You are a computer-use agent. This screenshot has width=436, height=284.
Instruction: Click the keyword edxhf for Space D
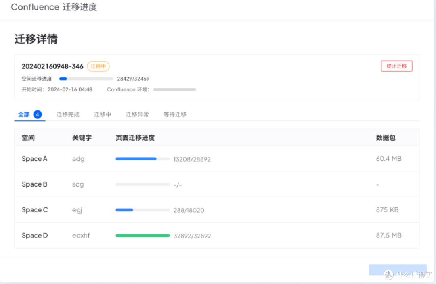[81, 235]
